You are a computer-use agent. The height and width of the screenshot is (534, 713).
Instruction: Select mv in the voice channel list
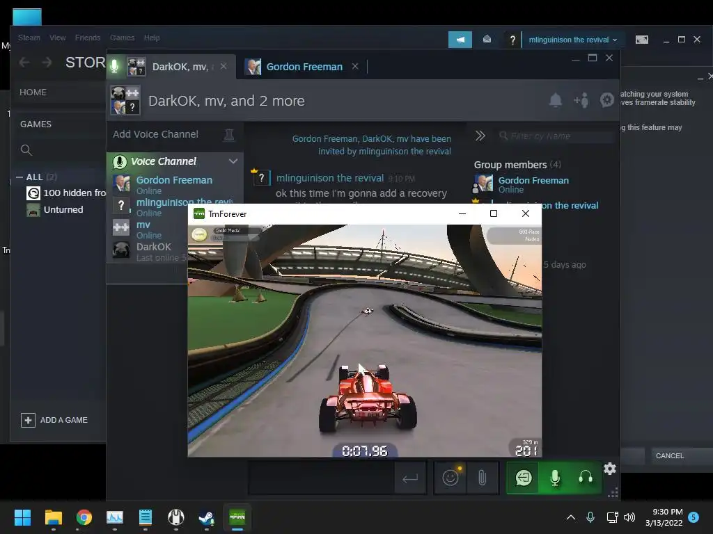[x=175, y=229]
